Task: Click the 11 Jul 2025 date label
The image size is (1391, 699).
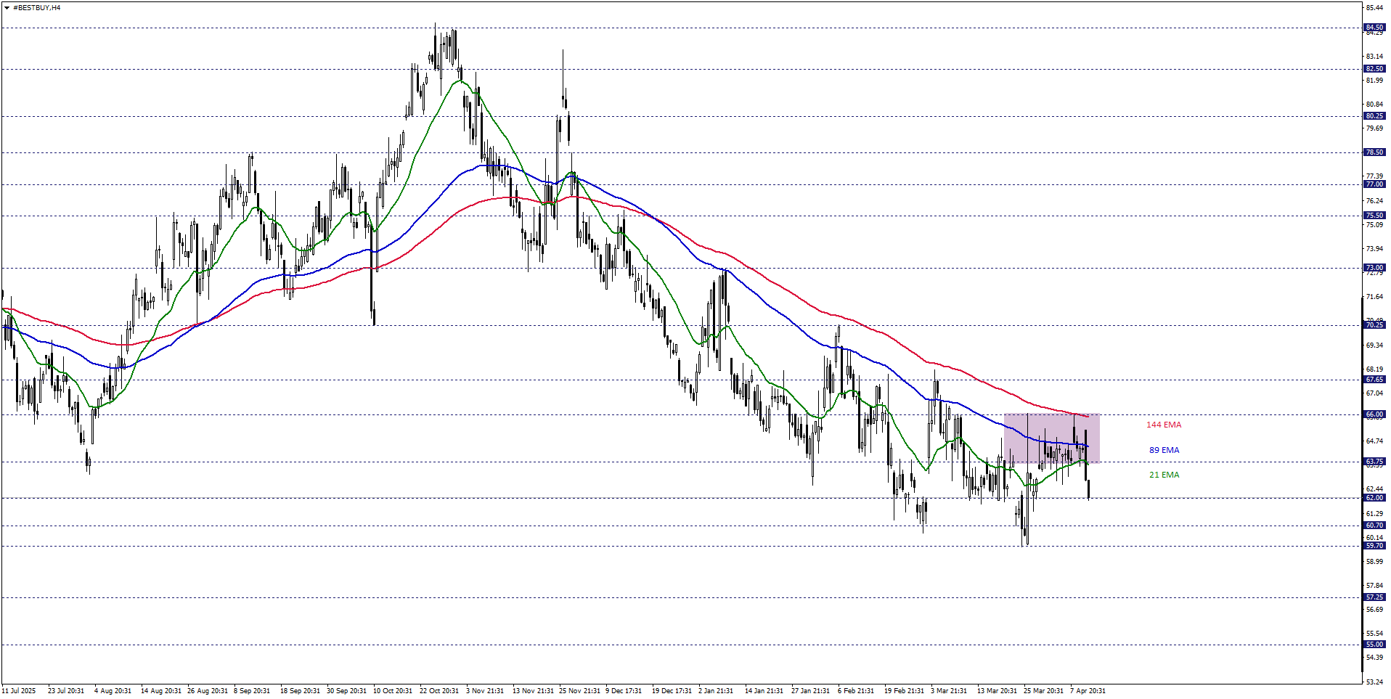Action: pyautogui.click(x=19, y=690)
